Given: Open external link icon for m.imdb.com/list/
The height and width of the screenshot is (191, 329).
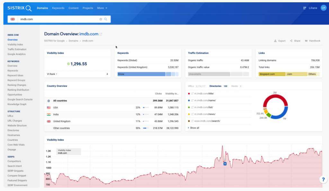Looking at the screenshot, I should 192,107.
